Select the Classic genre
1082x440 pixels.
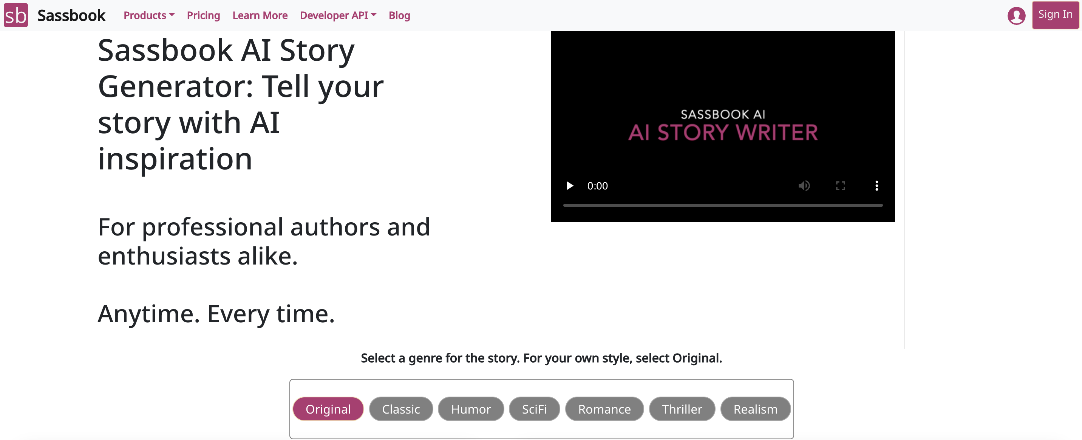[401, 409]
